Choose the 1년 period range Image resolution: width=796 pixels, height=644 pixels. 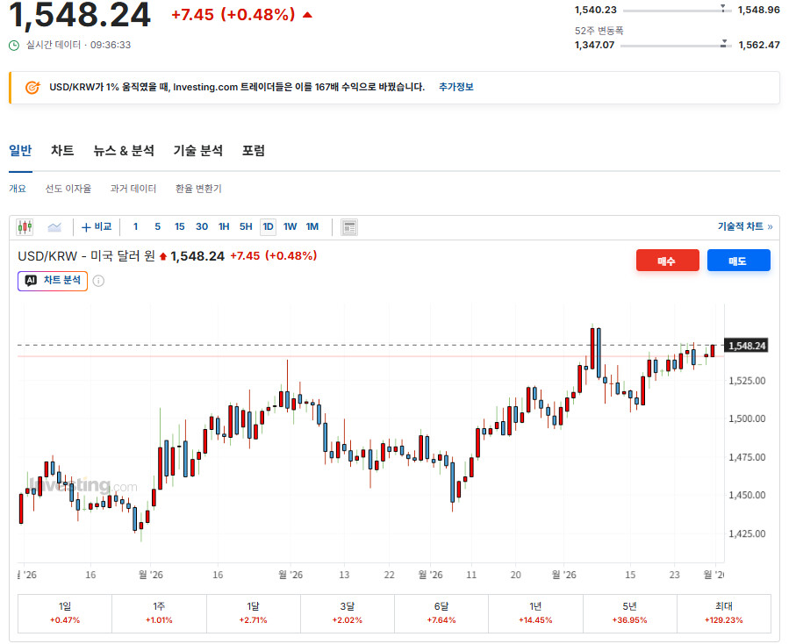pyautogui.click(x=535, y=613)
